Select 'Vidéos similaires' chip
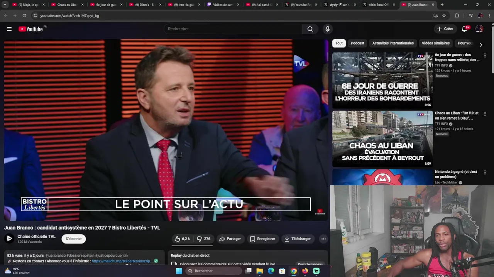Image resolution: width=494 pixels, height=277 pixels. [436, 43]
